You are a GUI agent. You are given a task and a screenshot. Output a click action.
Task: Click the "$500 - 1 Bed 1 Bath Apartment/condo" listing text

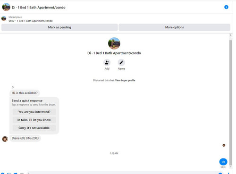pos(31,21)
